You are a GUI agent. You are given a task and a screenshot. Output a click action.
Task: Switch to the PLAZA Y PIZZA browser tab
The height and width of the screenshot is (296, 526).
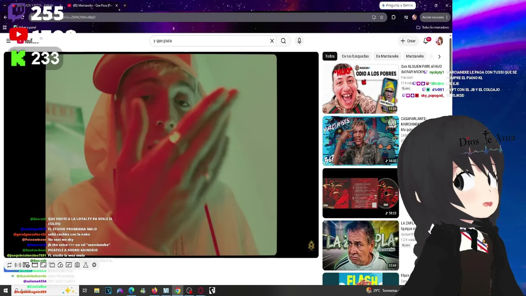point(36,5)
